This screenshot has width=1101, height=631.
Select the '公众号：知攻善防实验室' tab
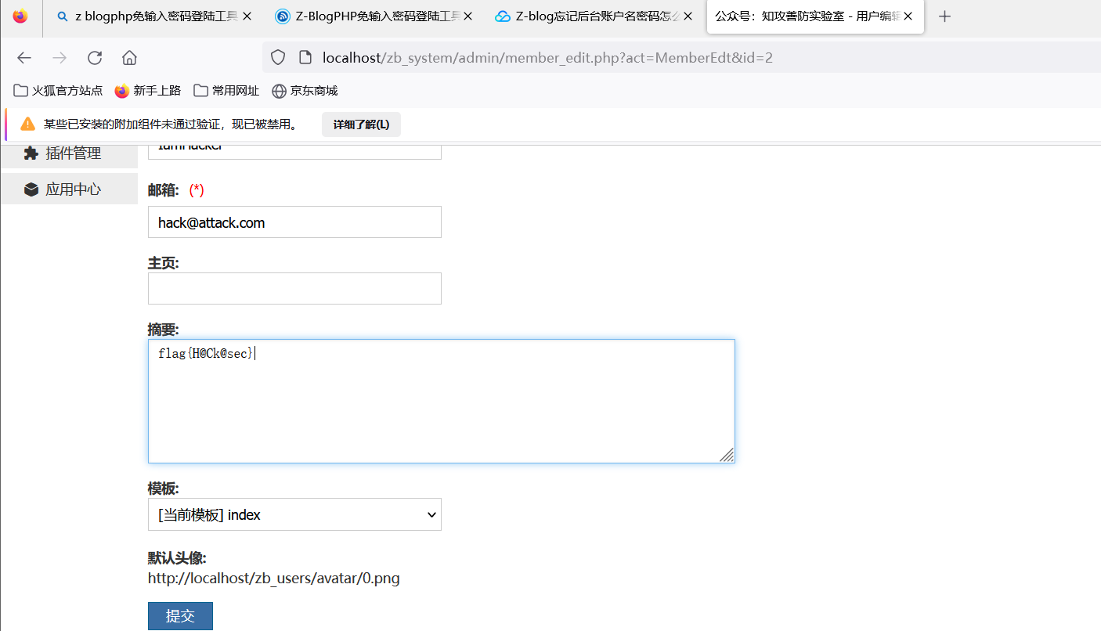[815, 16]
